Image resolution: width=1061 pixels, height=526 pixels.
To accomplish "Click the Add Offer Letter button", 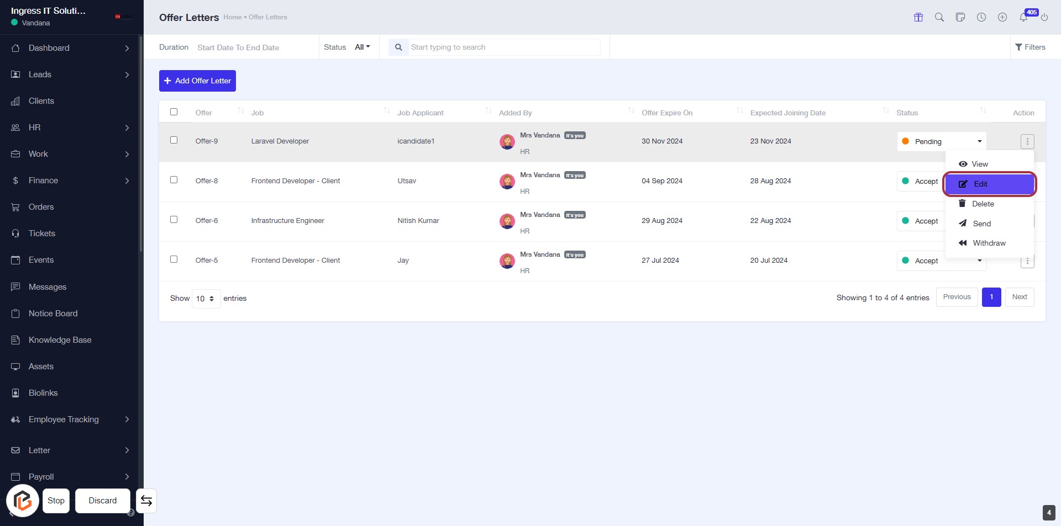I will click(x=197, y=81).
